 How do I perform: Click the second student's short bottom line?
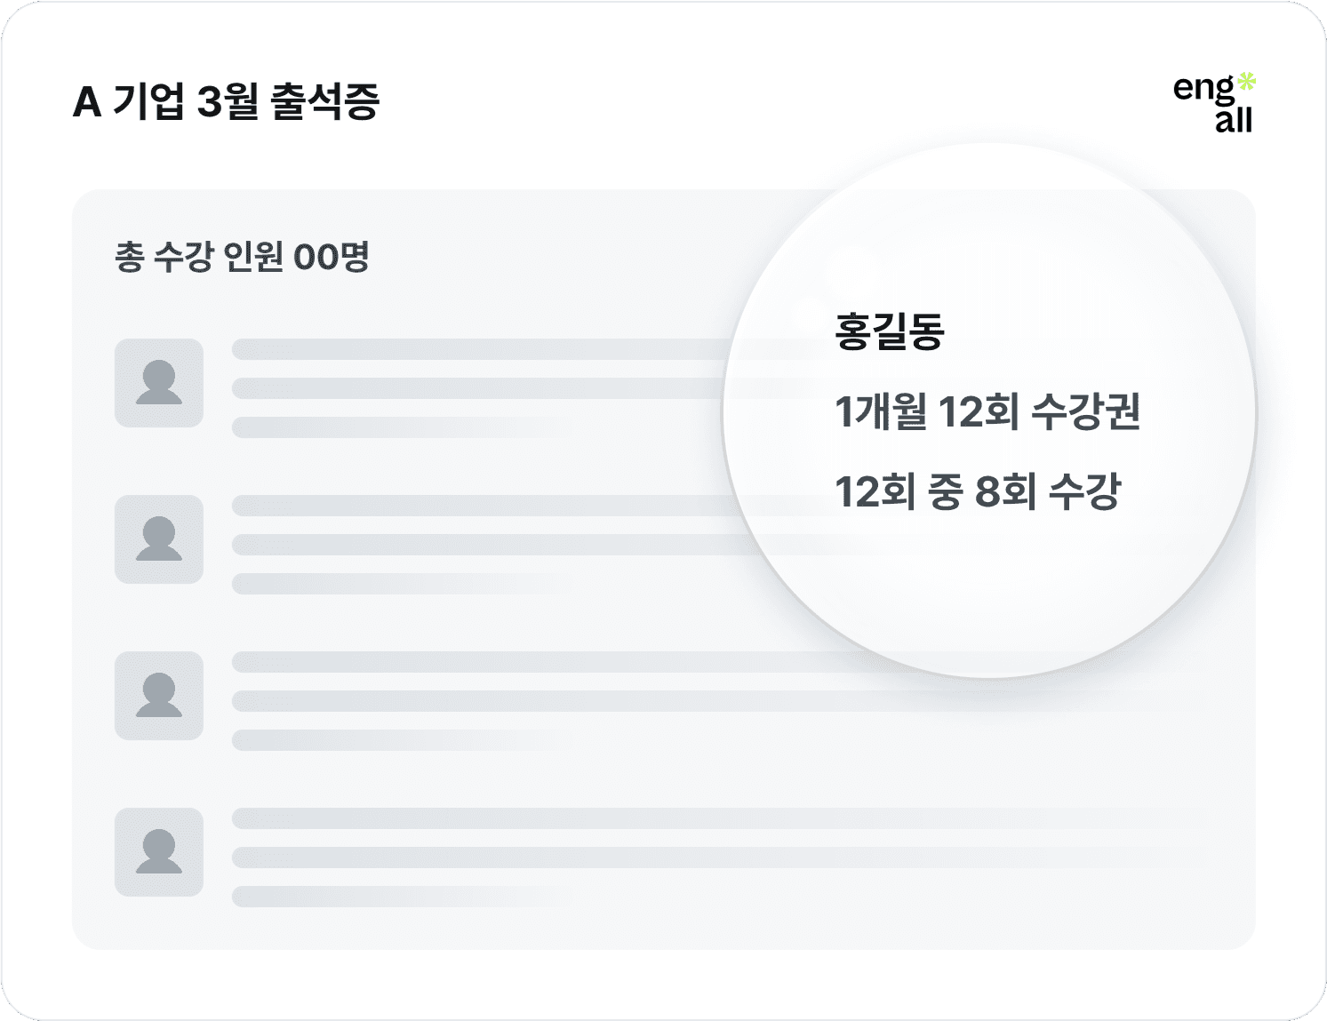point(400,584)
